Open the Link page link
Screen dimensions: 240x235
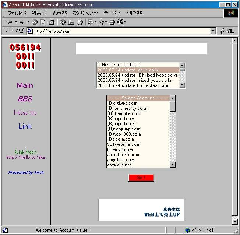(25, 126)
